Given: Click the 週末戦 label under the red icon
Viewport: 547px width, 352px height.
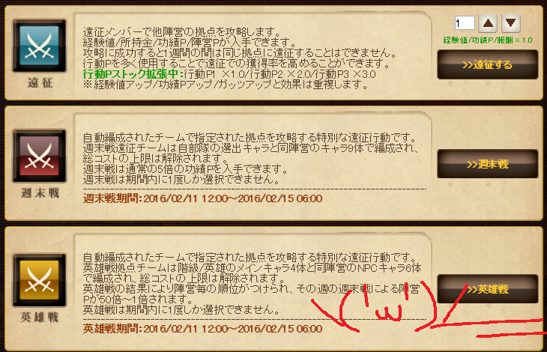Looking at the screenshot, I should [40, 193].
